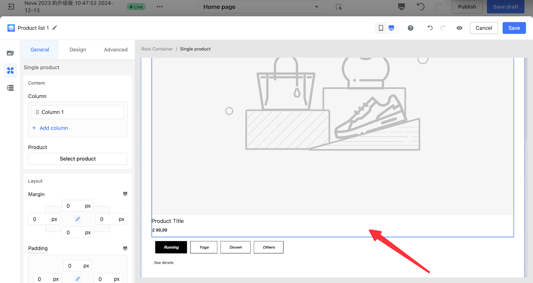This screenshot has width=533, height=283.
Task: Switch to desktop device preview
Action: [391, 28]
